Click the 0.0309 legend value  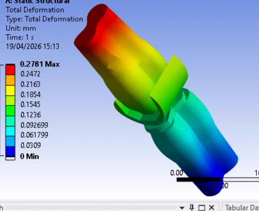31,145
